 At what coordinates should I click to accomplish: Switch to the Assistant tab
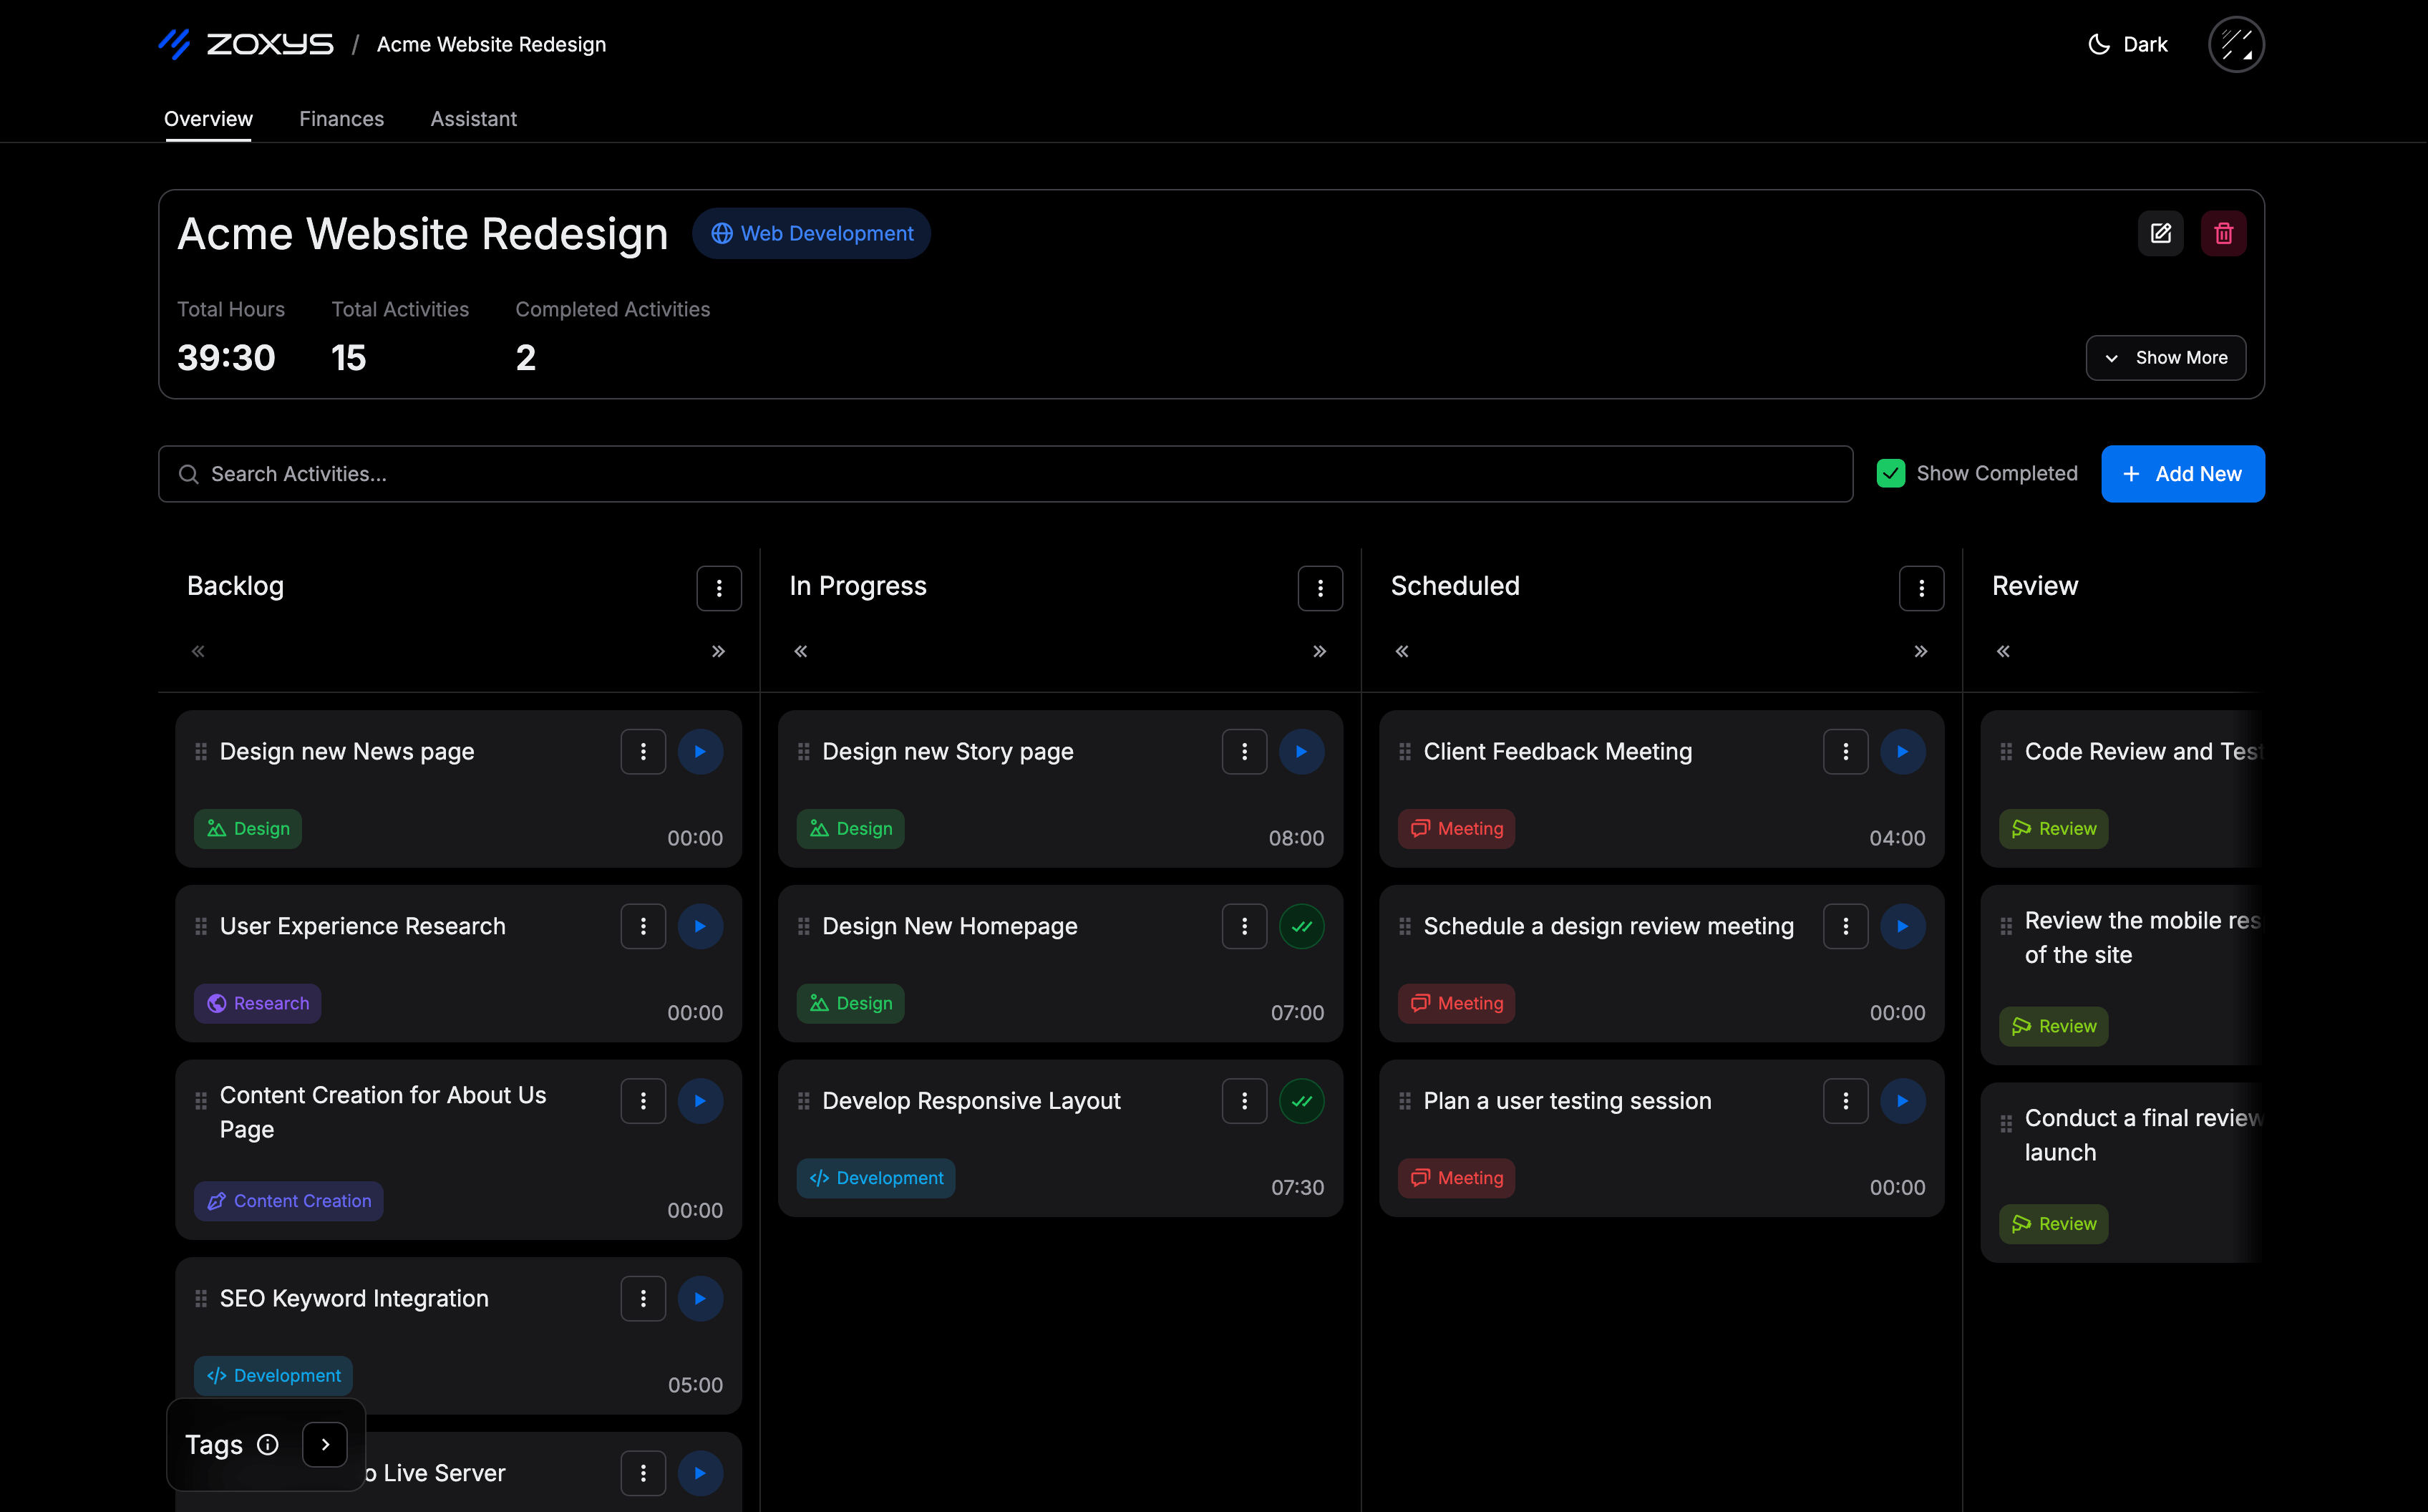pos(474,118)
